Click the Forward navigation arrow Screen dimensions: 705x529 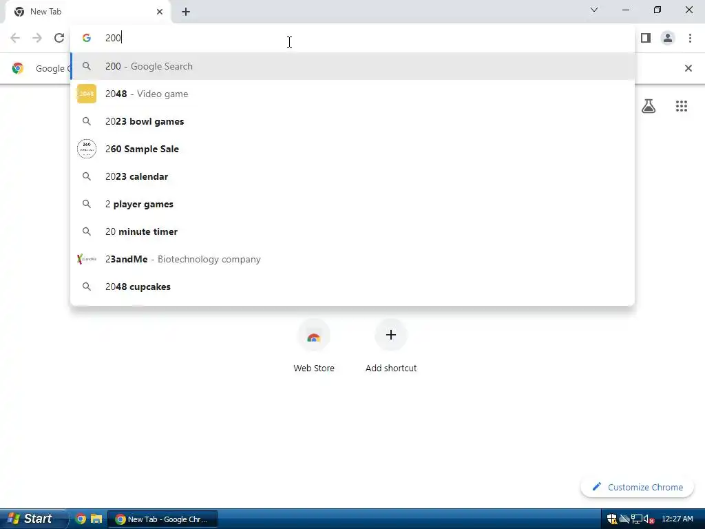tap(37, 38)
